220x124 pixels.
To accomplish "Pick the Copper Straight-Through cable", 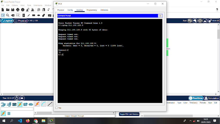I will click(x=50, y=104).
